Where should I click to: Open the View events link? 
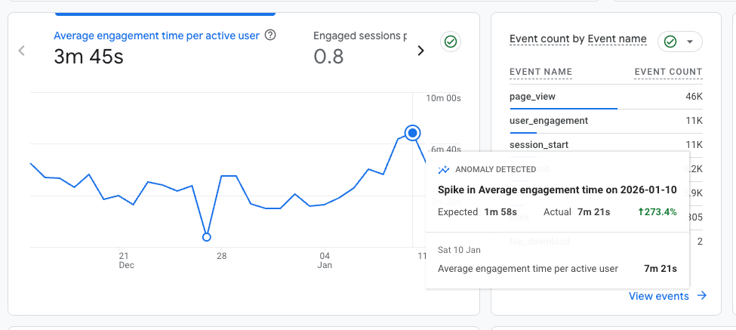(658, 296)
